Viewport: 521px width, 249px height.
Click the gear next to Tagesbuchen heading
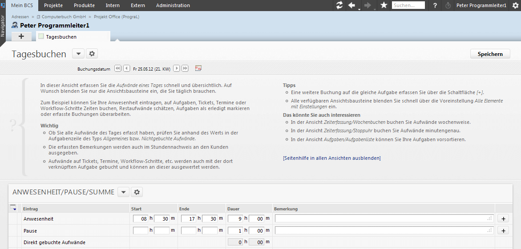click(92, 54)
